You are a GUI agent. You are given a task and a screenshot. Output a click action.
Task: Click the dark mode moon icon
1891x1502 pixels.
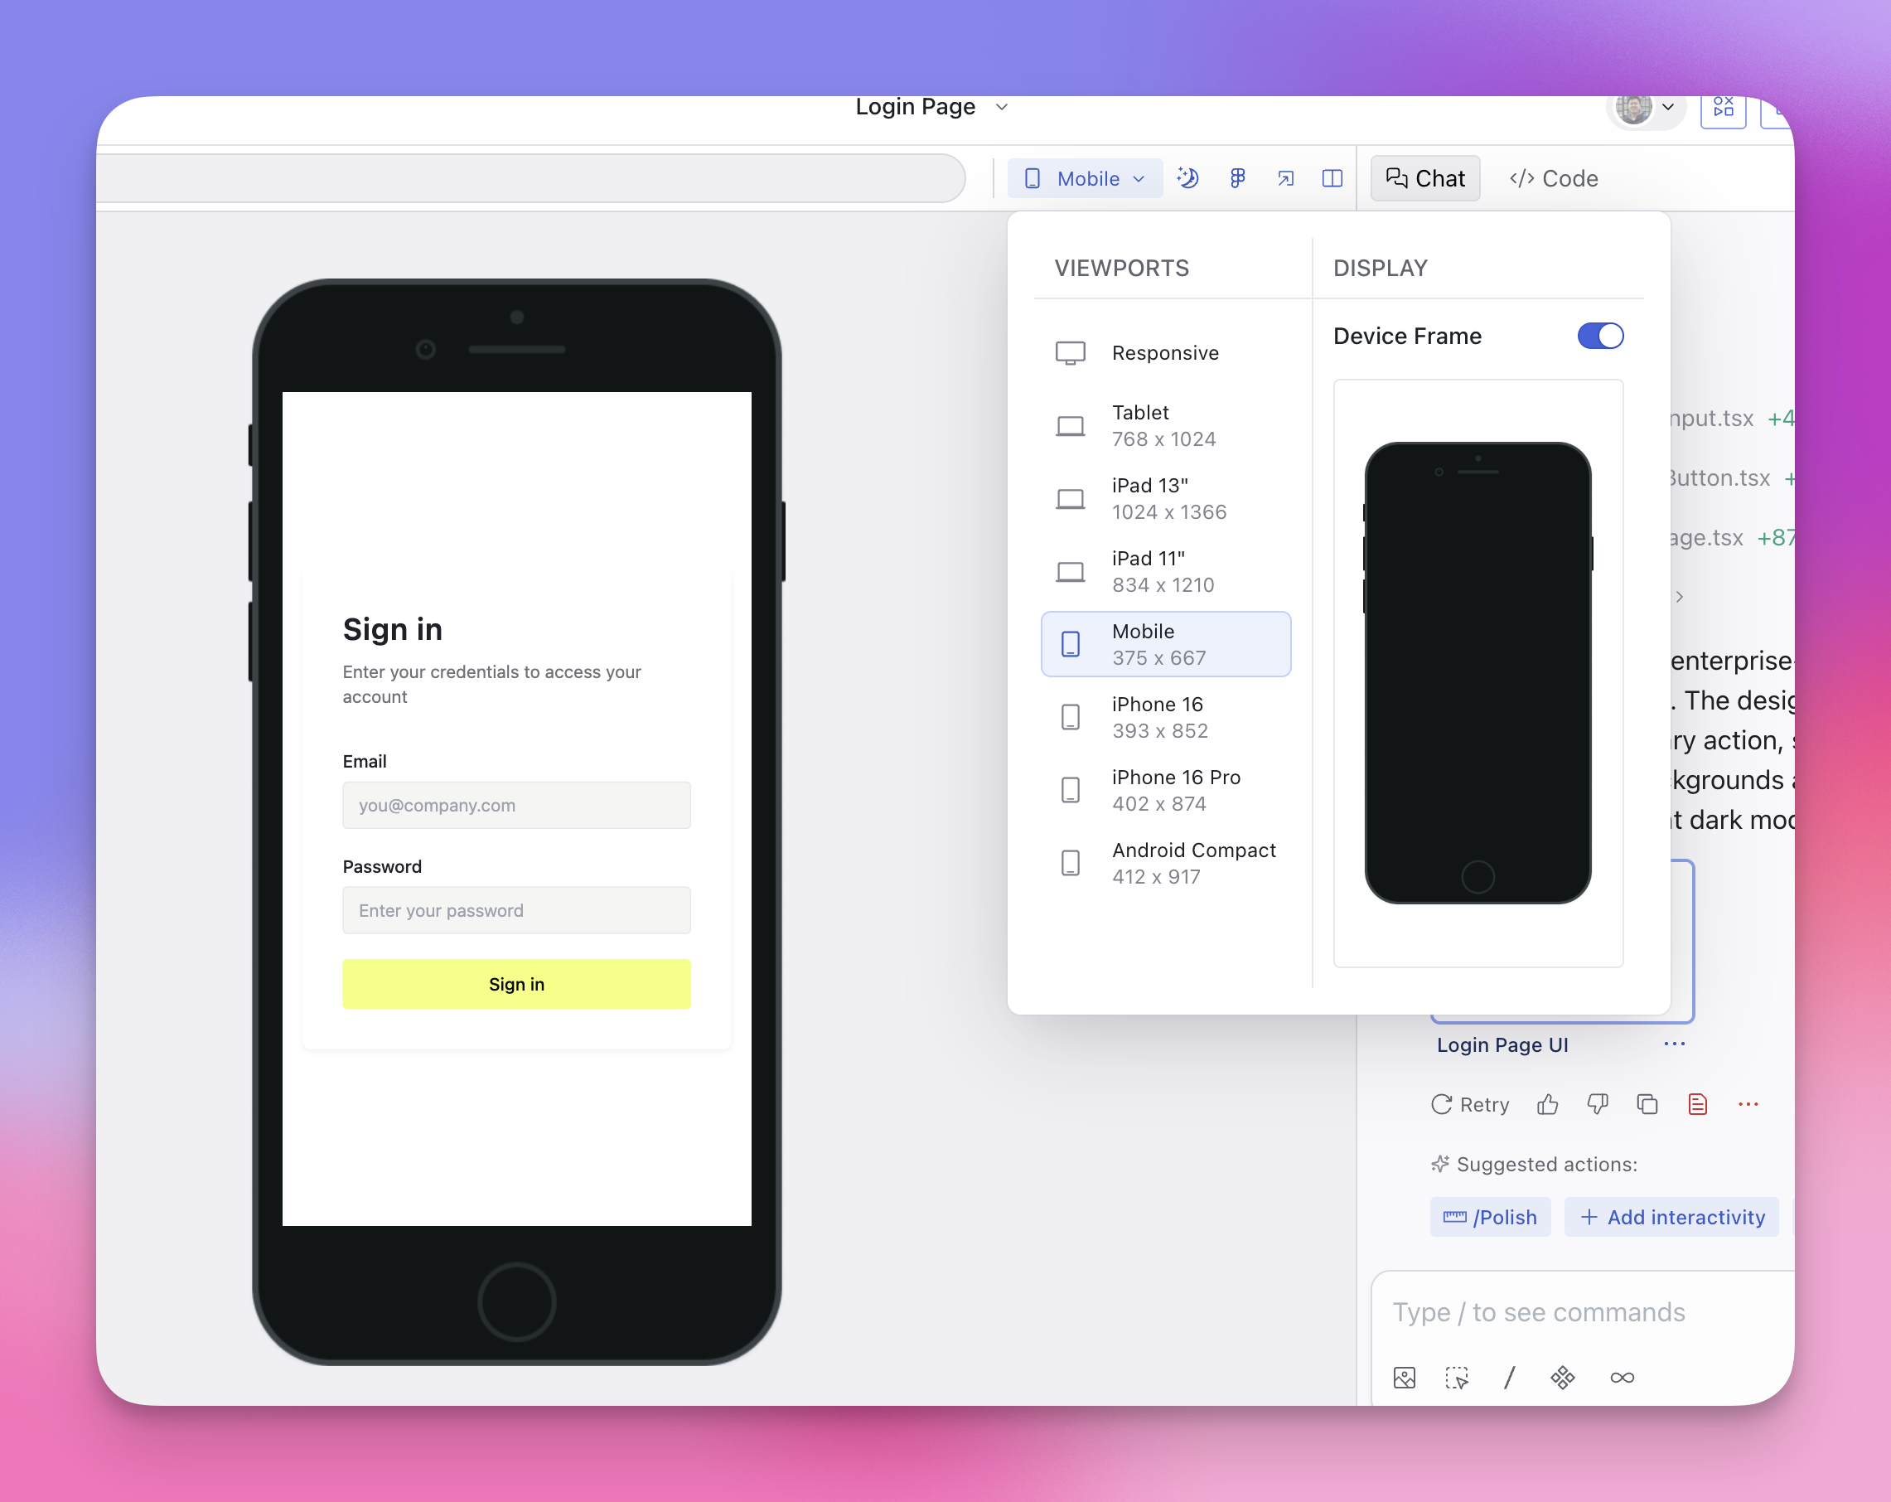pyautogui.click(x=1187, y=178)
